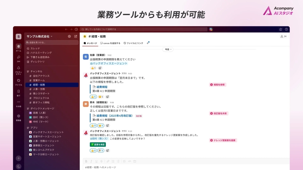Open the DM icon in the left rail

18,57
